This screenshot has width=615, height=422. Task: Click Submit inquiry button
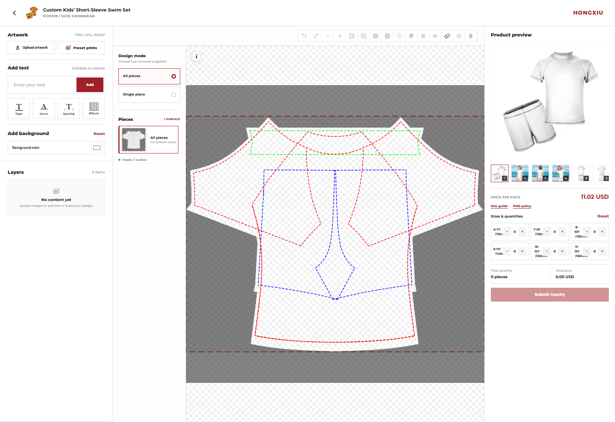tap(550, 295)
